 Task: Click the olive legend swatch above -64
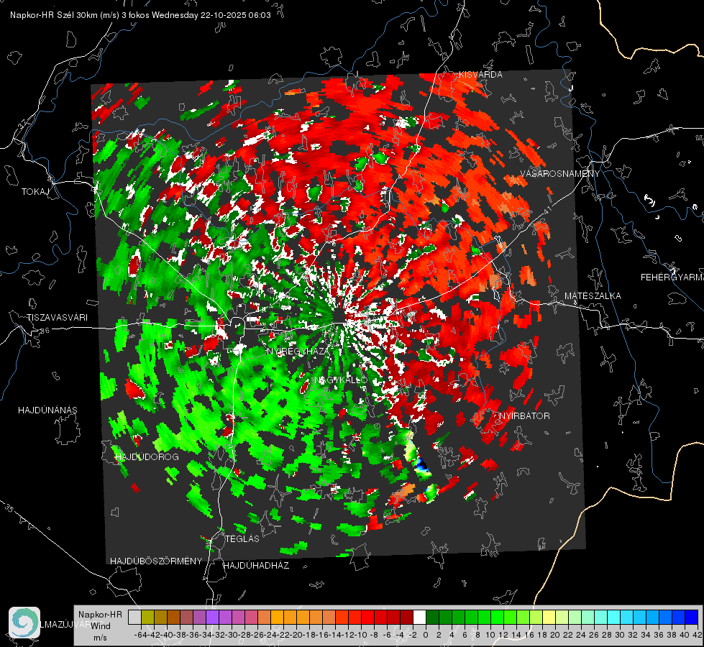[x=147, y=618]
